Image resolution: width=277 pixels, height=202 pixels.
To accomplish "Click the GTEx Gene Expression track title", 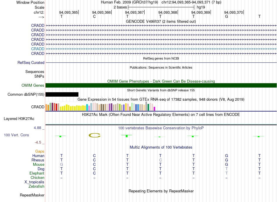I will (x=161, y=100).
